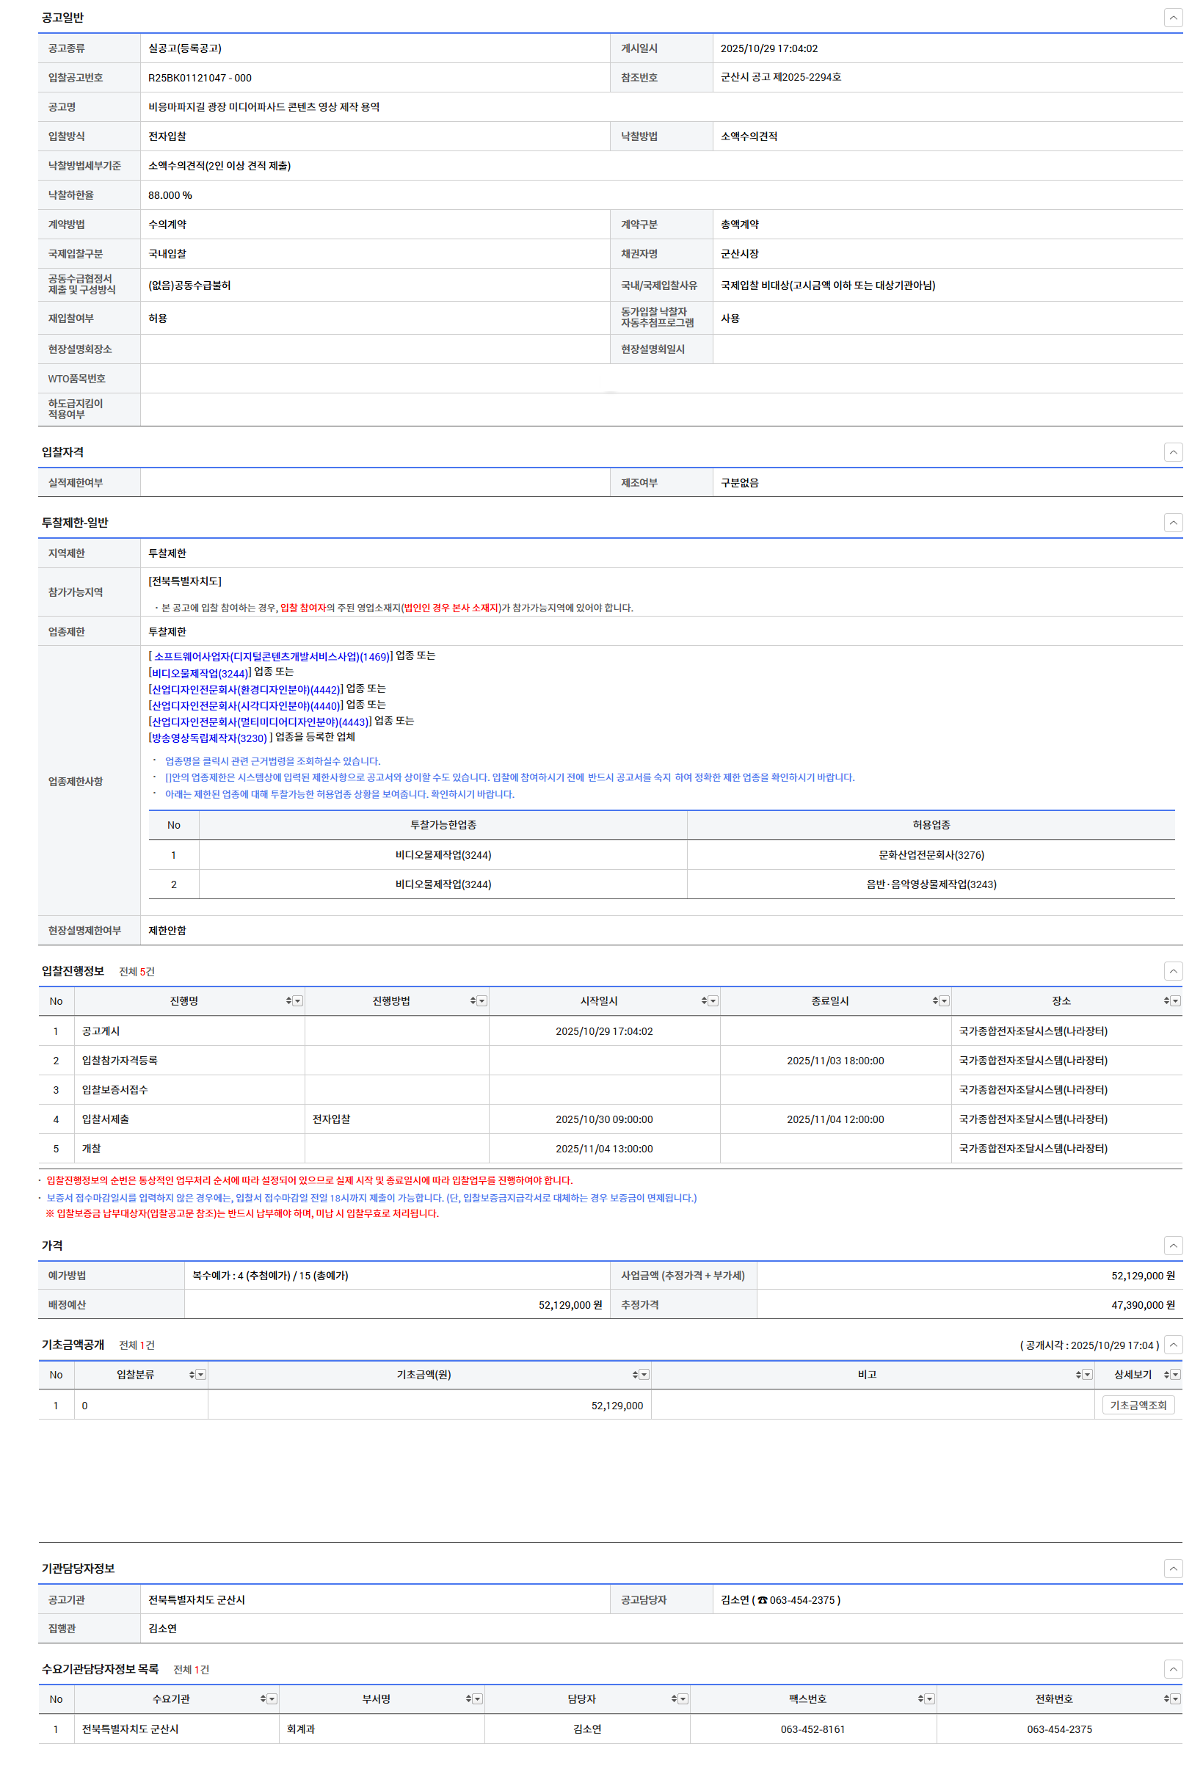
Task: Open 방송영상독립제작자(3230) industry link
Action: 209,738
